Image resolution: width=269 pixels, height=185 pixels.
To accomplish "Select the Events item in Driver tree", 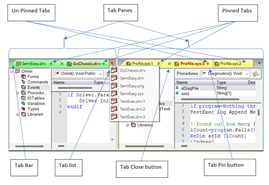I will tap(33, 87).
